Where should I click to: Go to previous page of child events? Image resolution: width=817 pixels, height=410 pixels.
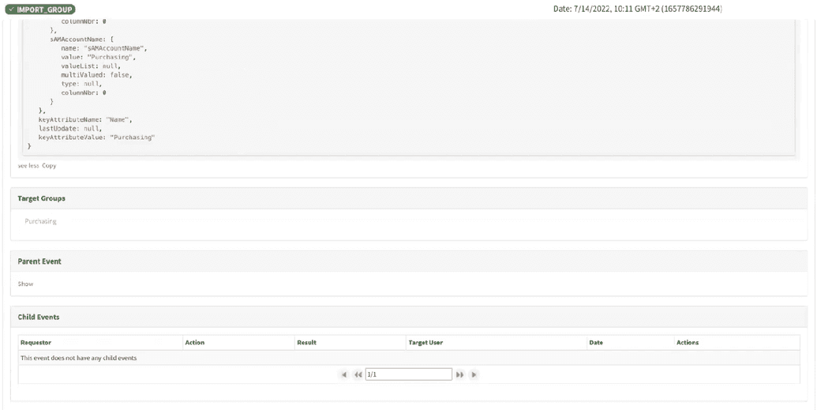(x=358, y=374)
